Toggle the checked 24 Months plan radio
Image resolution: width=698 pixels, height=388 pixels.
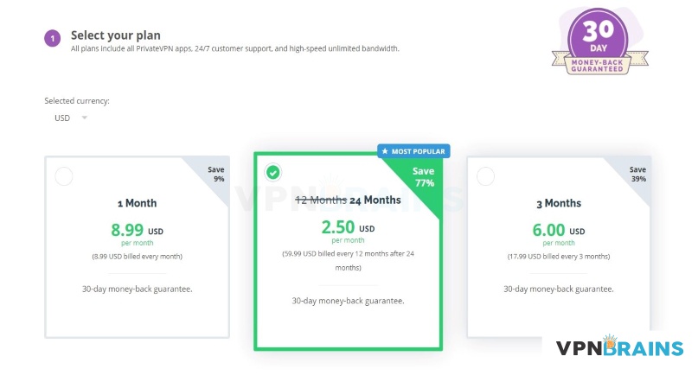(x=272, y=172)
